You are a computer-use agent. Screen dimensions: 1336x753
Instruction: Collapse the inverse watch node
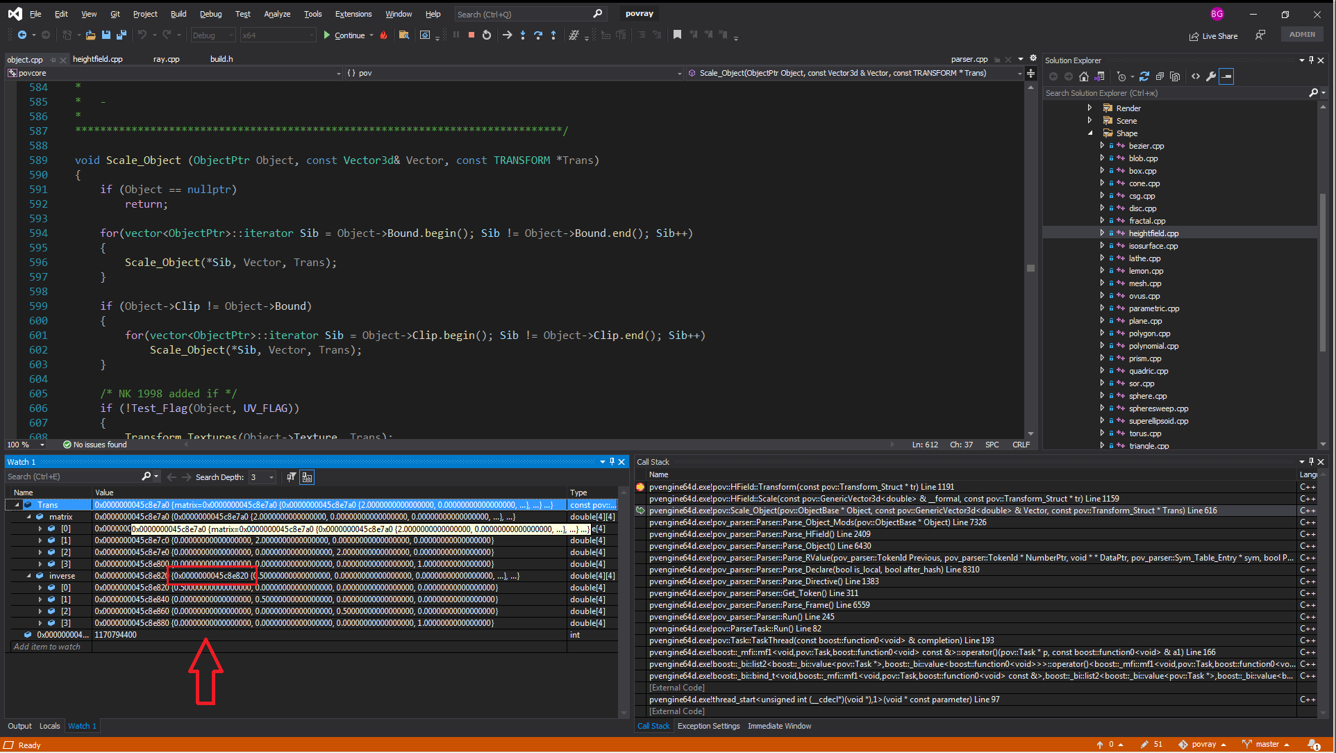pyautogui.click(x=29, y=576)
